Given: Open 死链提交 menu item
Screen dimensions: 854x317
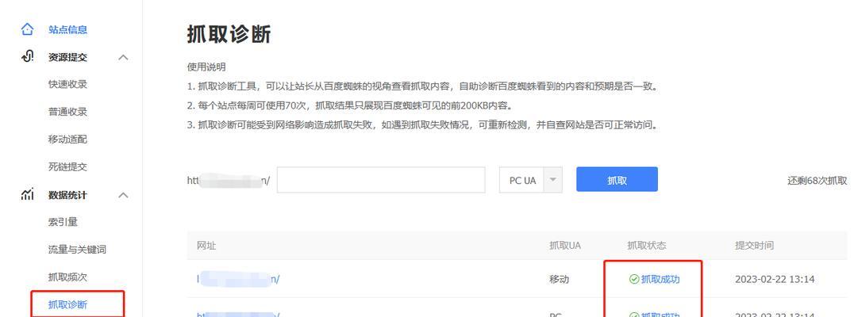Looking at the screenshot, I should (67, 167).
